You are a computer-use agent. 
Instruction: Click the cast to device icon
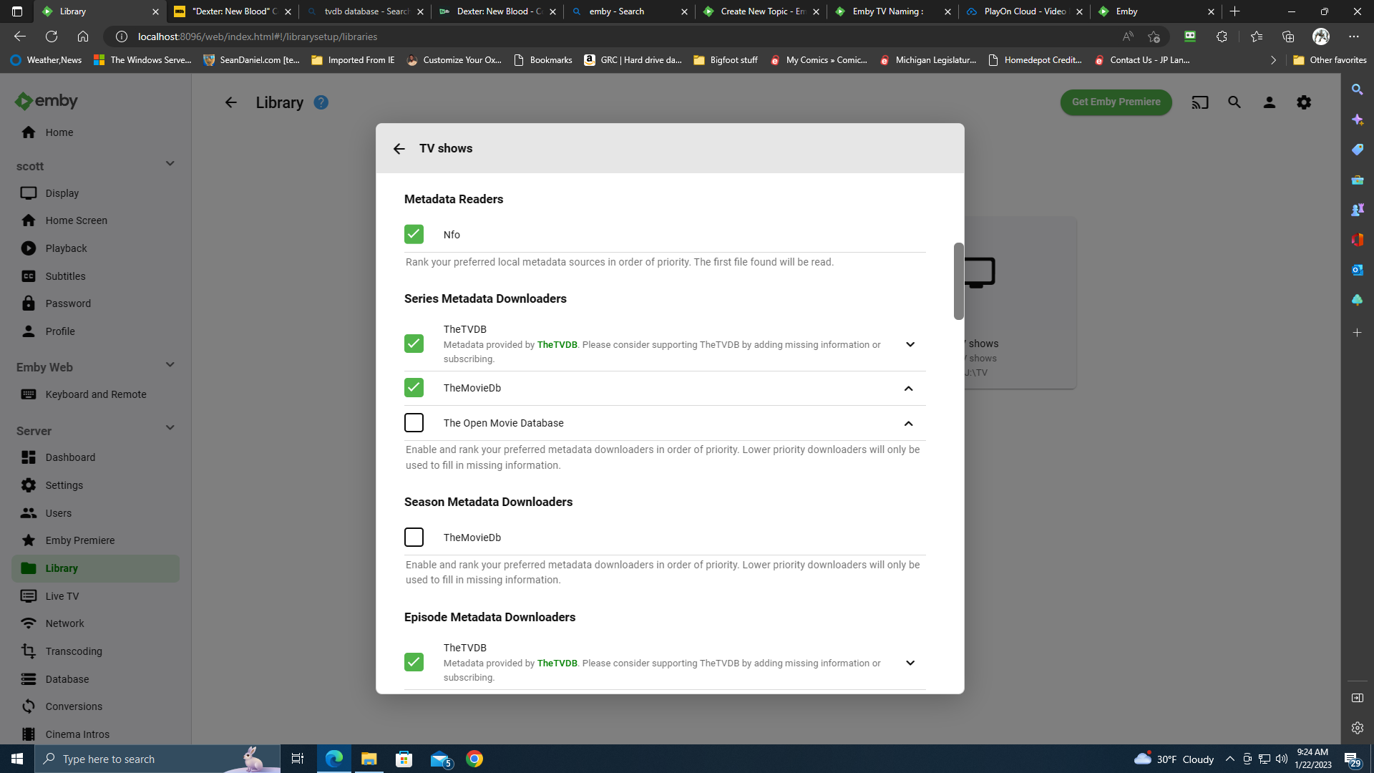pos(1199,102)
